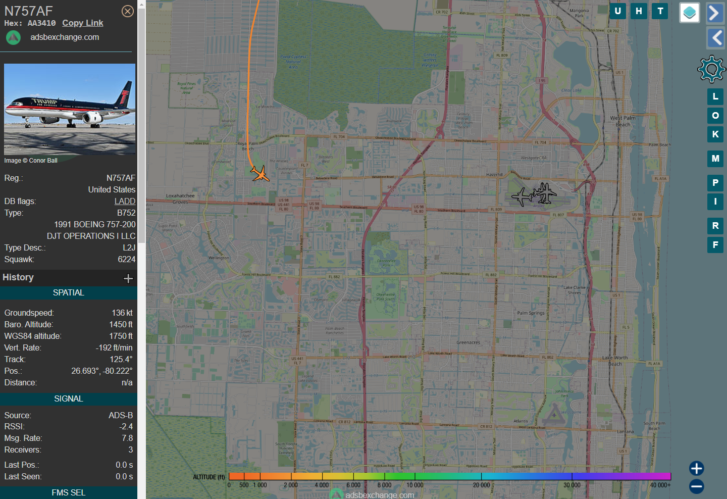Click the Source ADS-B value
Screen dimensions: 727x499
pos(121,416)
